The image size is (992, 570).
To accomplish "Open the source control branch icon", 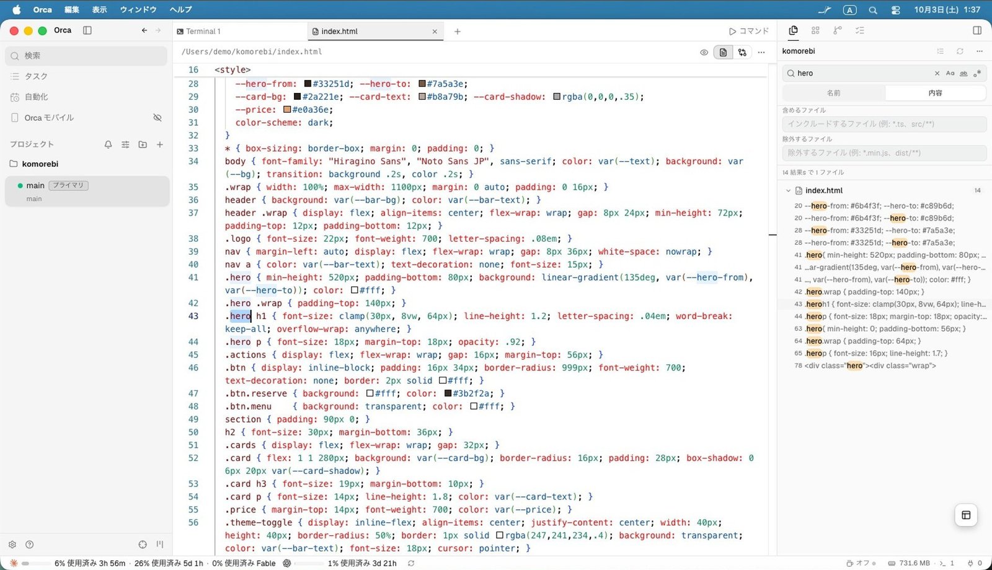I will pos(838,30).
